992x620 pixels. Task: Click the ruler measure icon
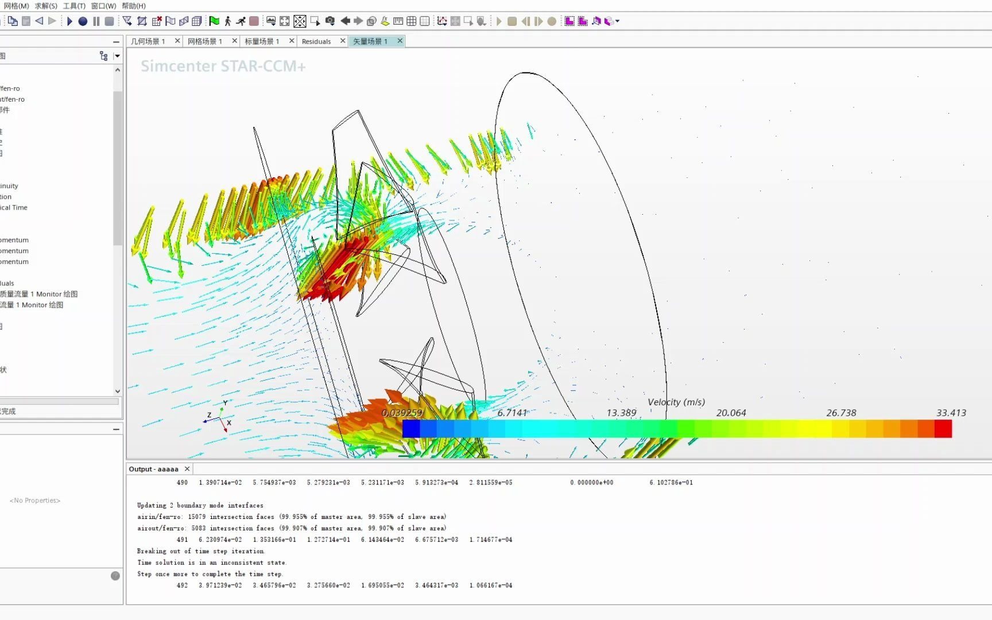[398, 21]
